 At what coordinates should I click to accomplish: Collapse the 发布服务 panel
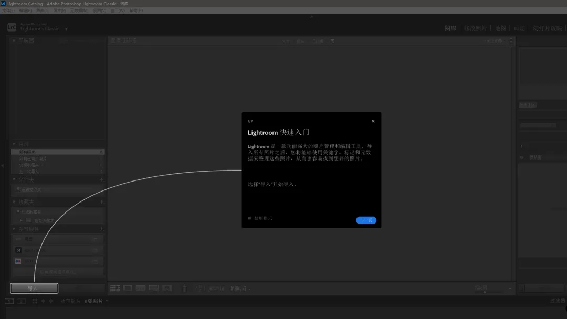click(14, 229)
